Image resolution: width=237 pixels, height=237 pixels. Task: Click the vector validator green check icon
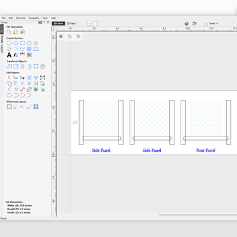click(x=43, y=84)
